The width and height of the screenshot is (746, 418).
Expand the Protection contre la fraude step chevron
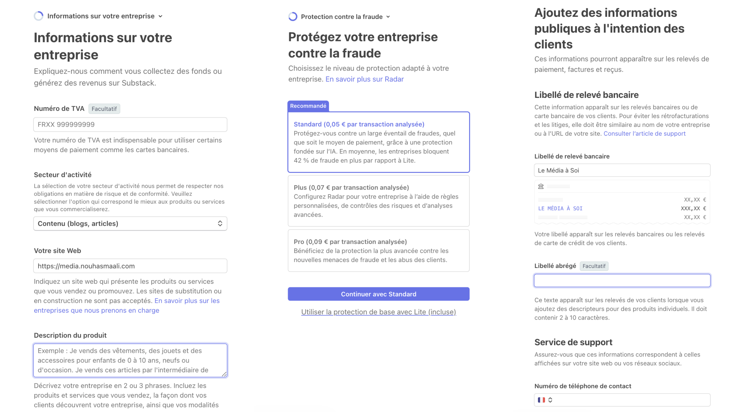(x=388, y=17)
